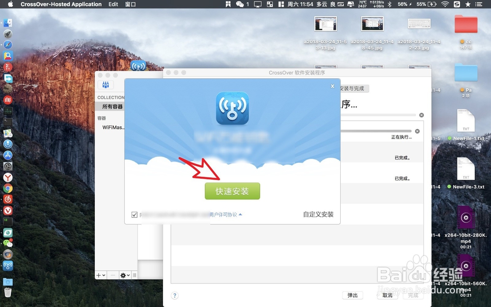Viewport: 491px width, 307px height.
Task: Open Vivaldi red V icon in the dock
Action: 8,211
